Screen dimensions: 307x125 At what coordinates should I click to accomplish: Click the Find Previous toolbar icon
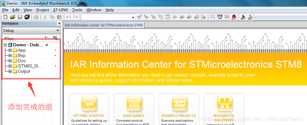click(x=139, y=17)
